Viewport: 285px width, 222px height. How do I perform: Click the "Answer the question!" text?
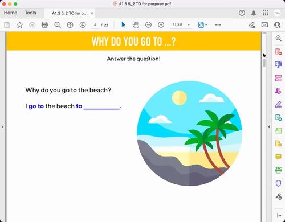pyautogui.click(x=134, y=59)
